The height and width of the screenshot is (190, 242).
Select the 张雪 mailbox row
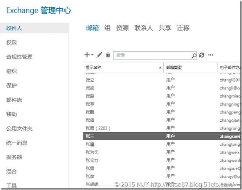[x=162, y=168]
